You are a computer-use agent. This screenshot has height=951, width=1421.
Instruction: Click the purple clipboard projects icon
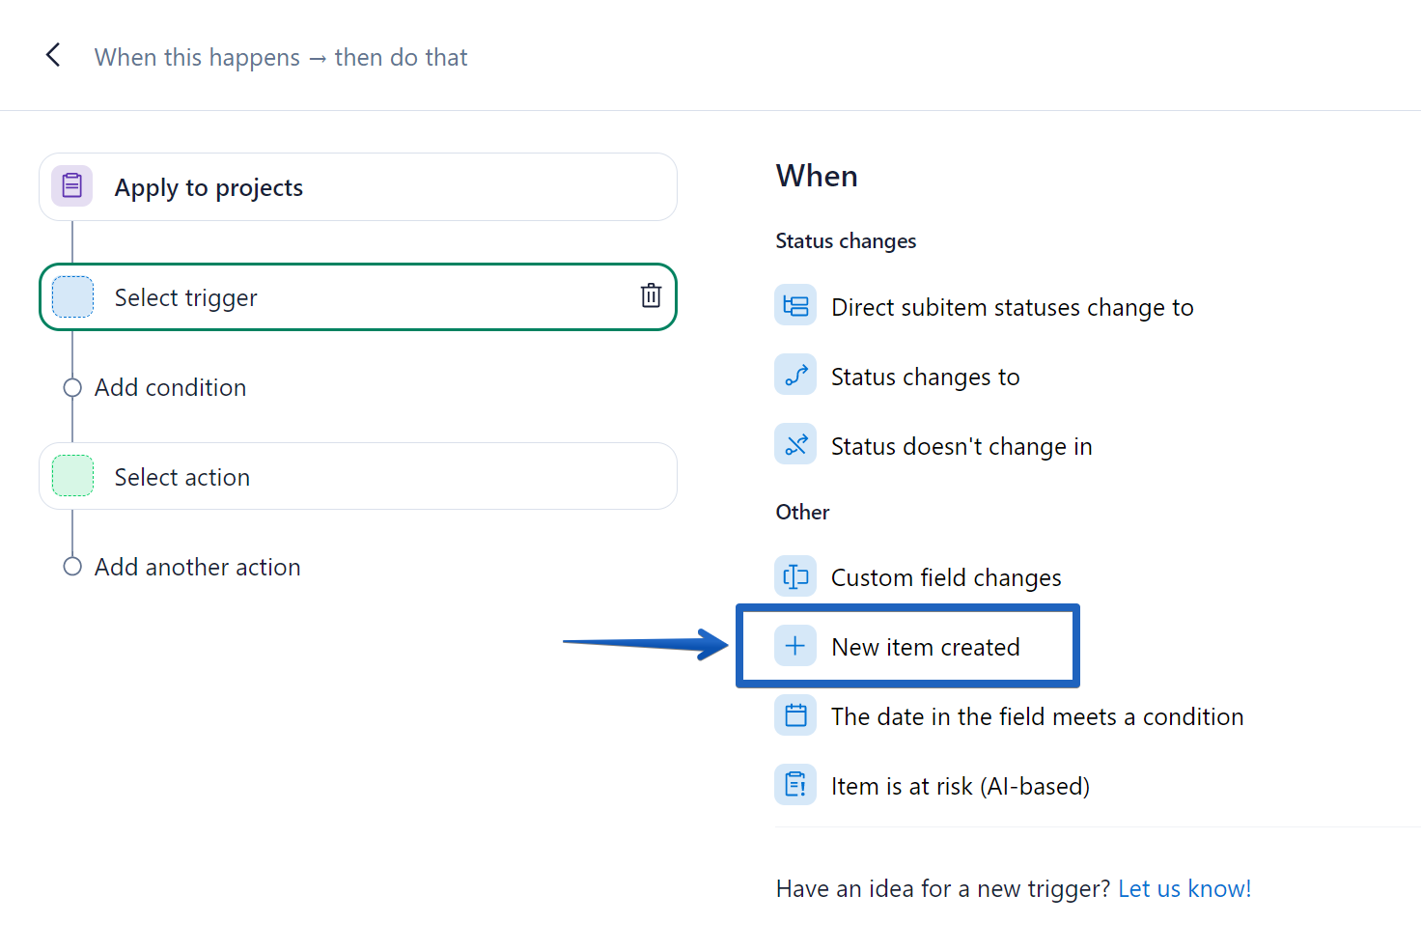click(72, 186)
